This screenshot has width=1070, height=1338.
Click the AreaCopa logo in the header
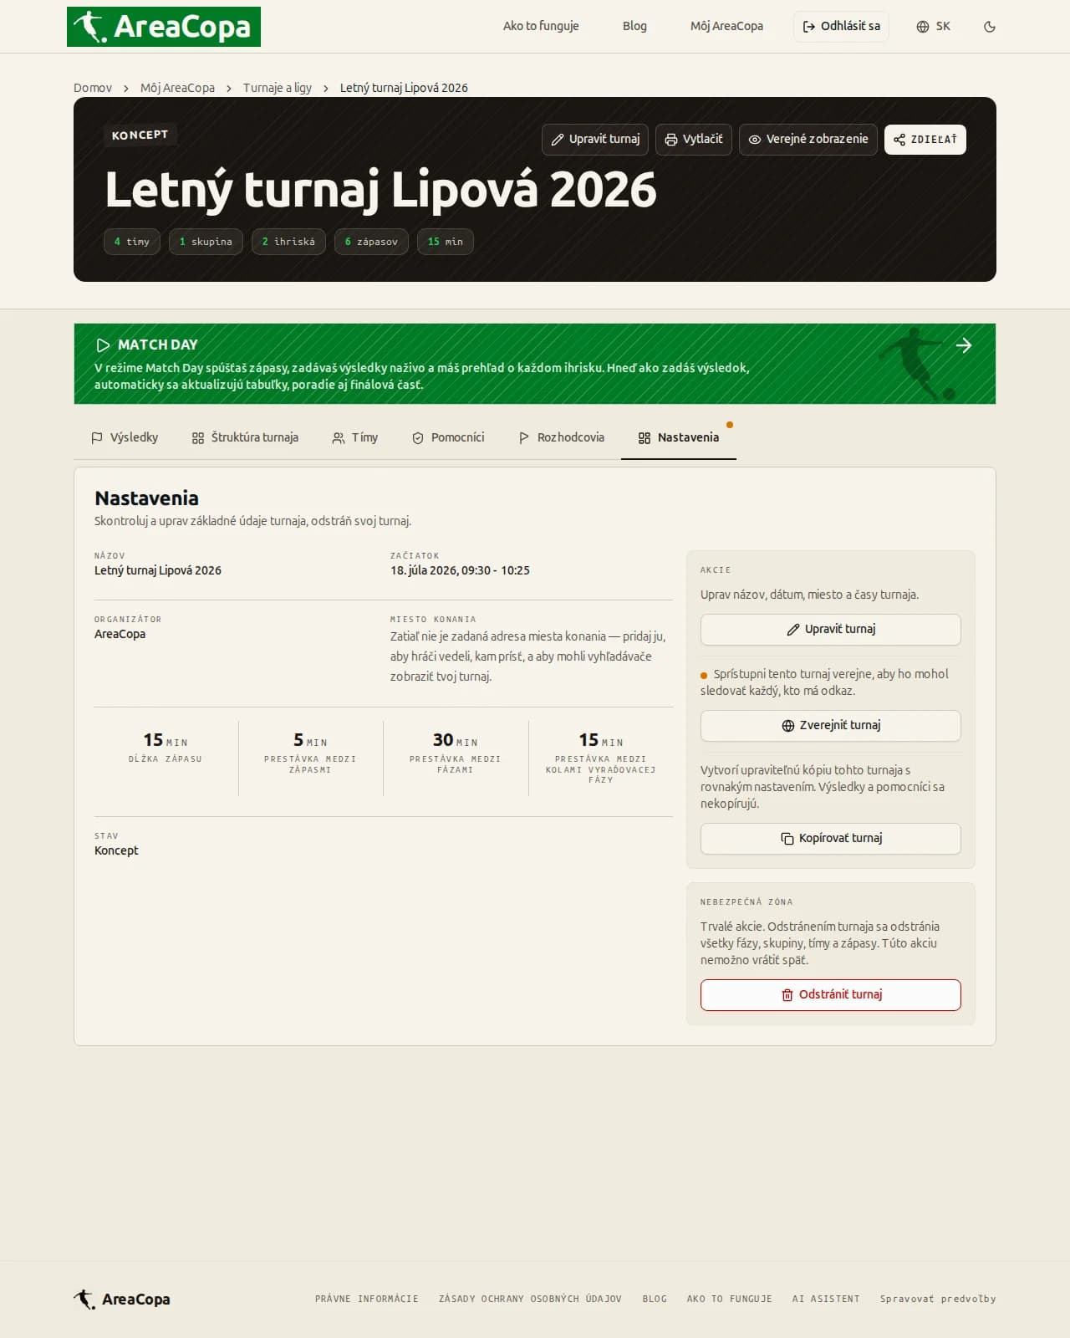[164, 27]
